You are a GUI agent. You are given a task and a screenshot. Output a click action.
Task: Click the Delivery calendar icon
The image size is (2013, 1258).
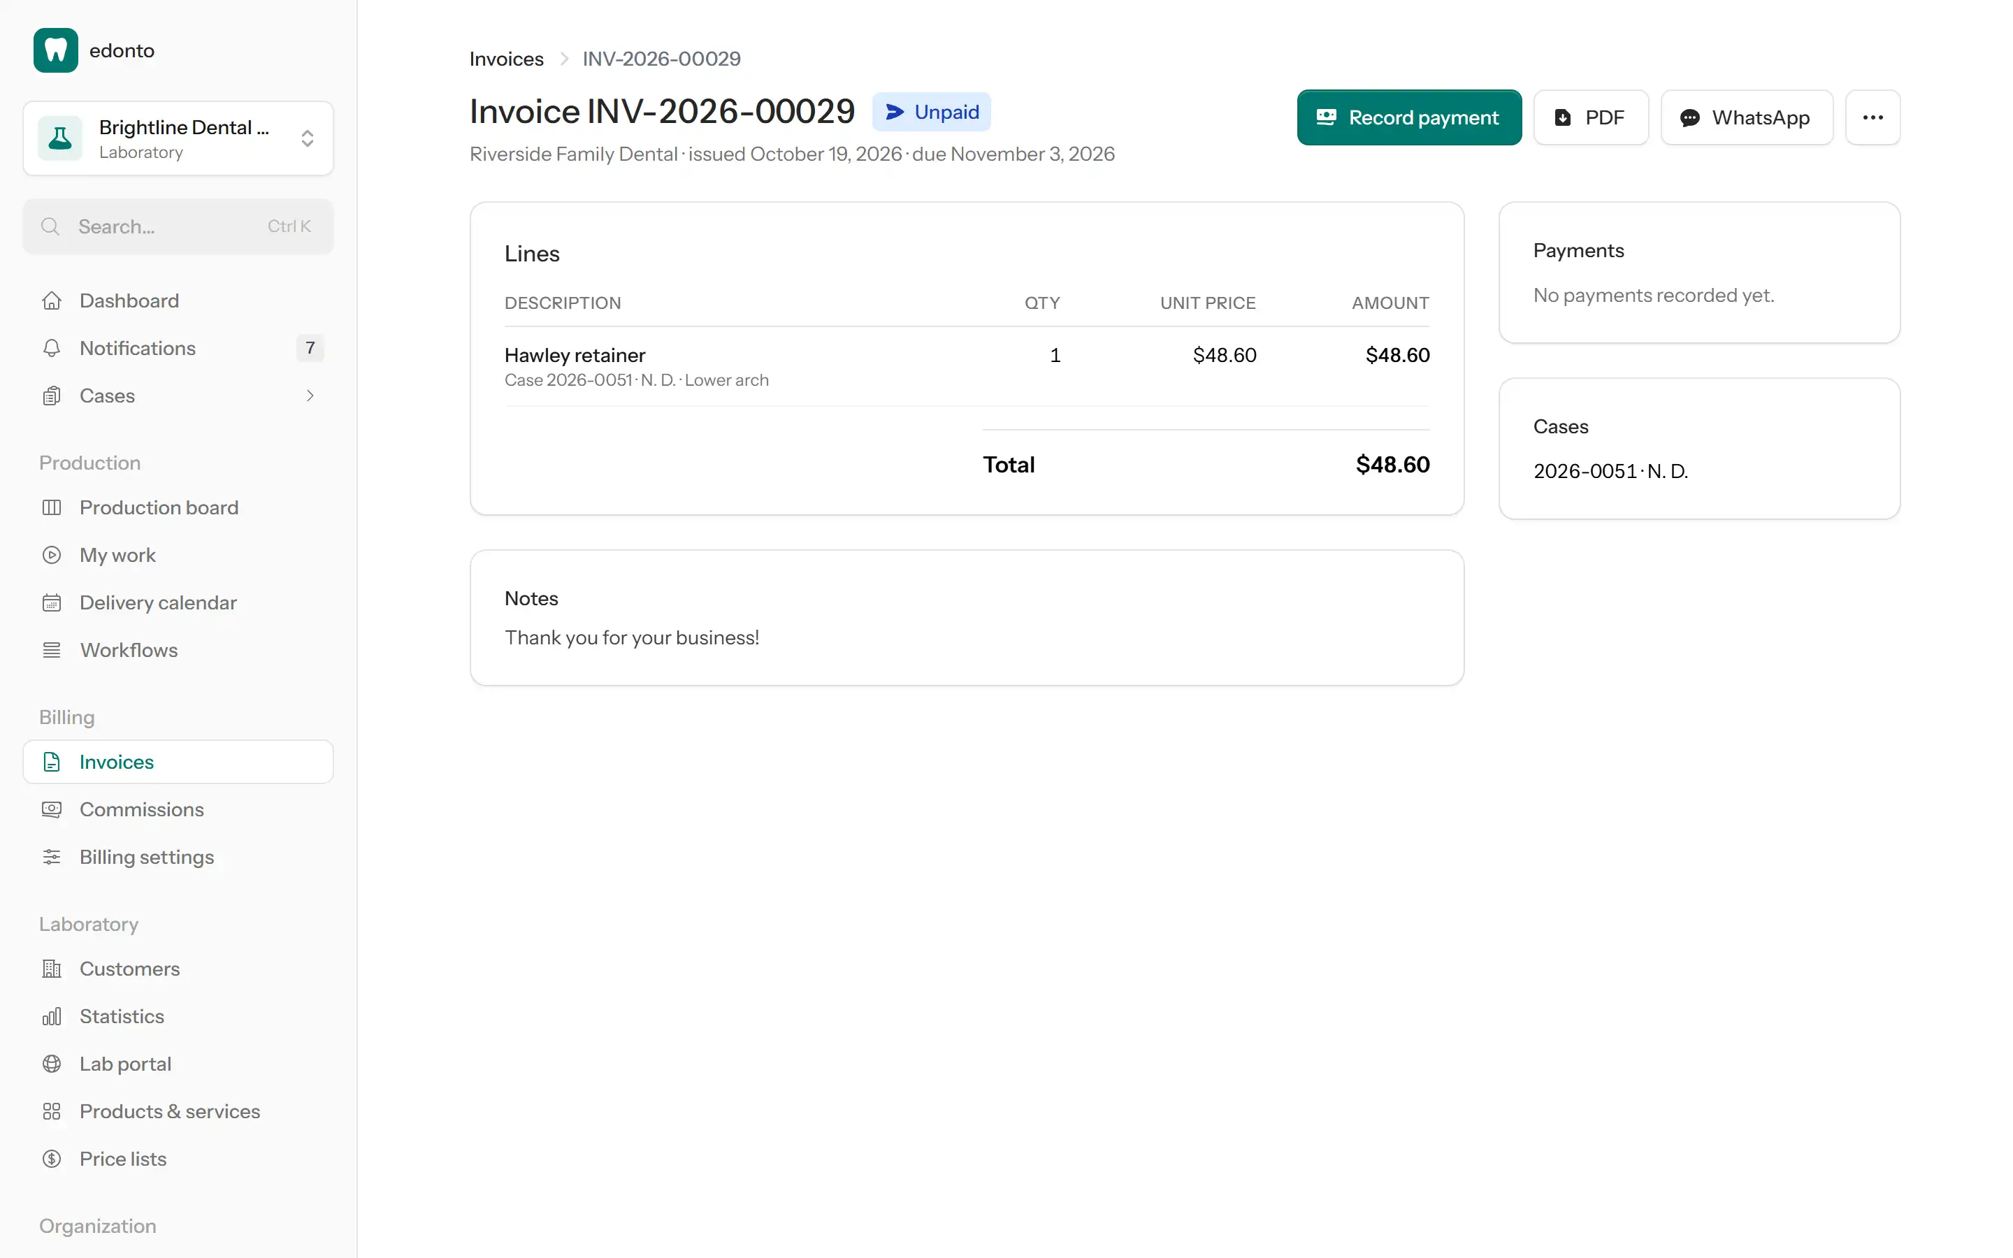point(52,602)
